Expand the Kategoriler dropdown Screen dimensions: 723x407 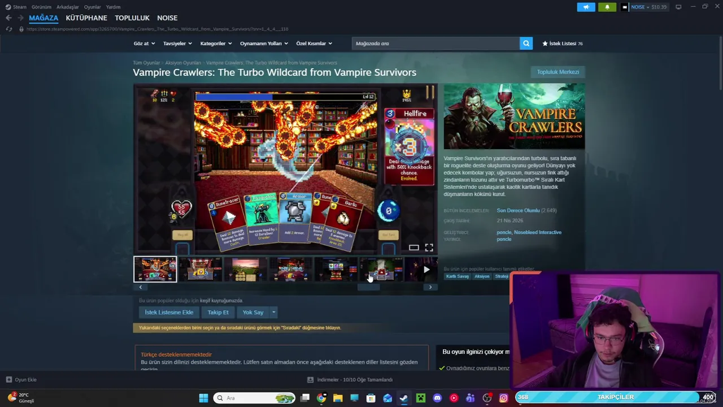click(x=216, y=44)
